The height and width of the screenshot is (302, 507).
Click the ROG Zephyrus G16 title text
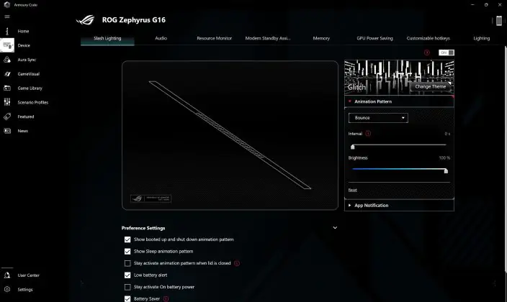coord(133,20)
